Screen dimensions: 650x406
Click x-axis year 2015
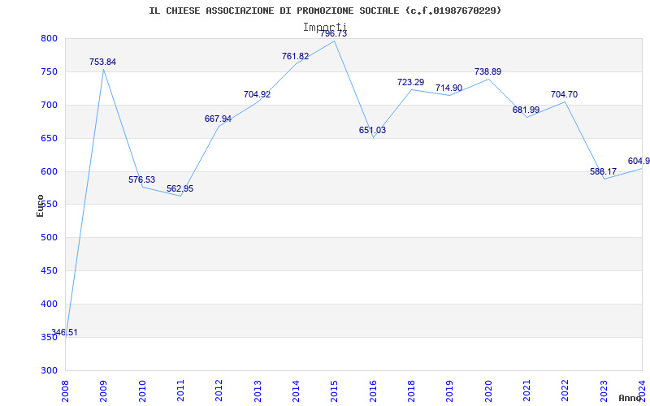[x=334, y=391]
